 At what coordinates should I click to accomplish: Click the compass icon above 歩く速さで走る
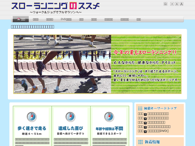[32, 117]
